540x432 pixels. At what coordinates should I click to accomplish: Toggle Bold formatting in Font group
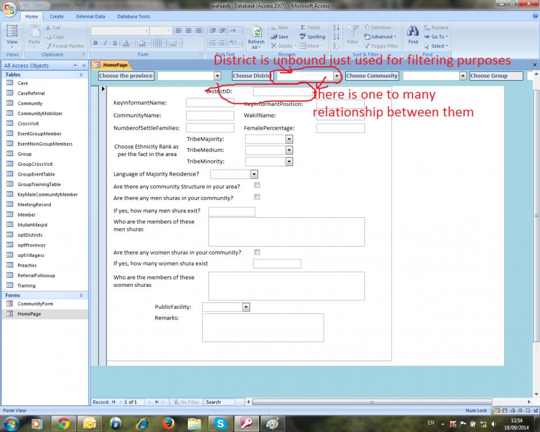click(96, 43)
